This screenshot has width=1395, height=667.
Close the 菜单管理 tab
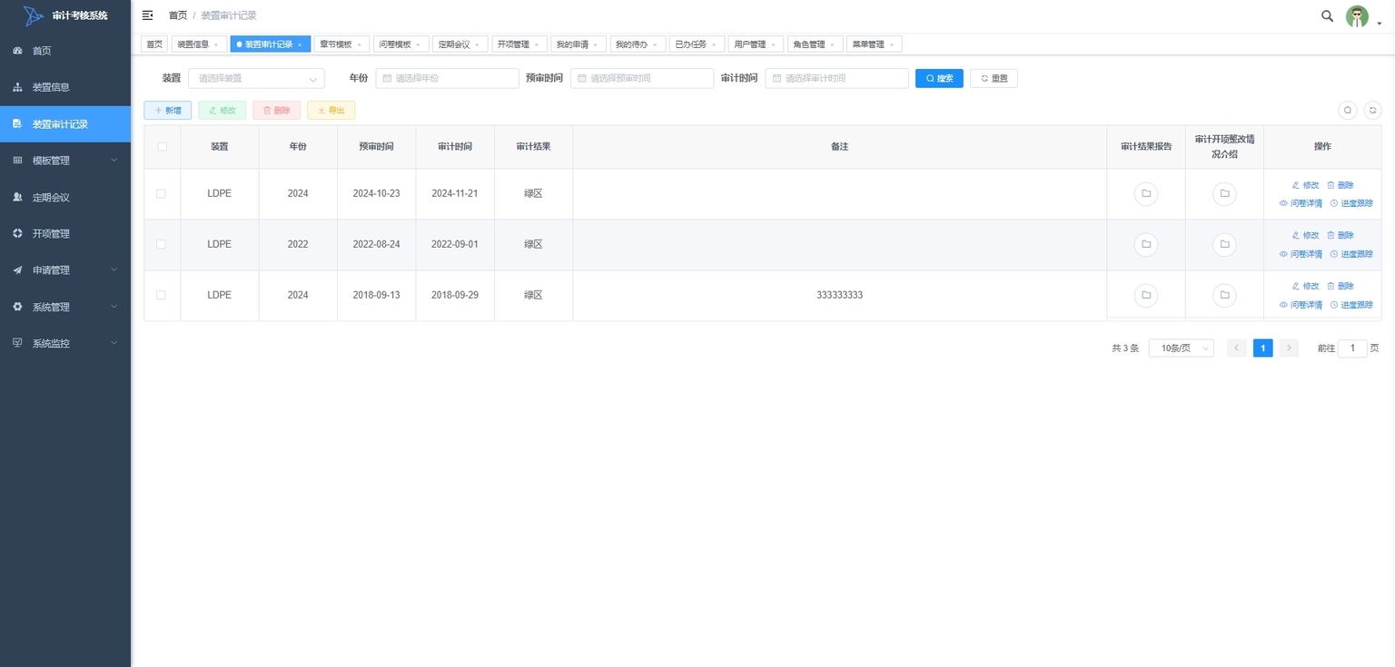[891, 44]
